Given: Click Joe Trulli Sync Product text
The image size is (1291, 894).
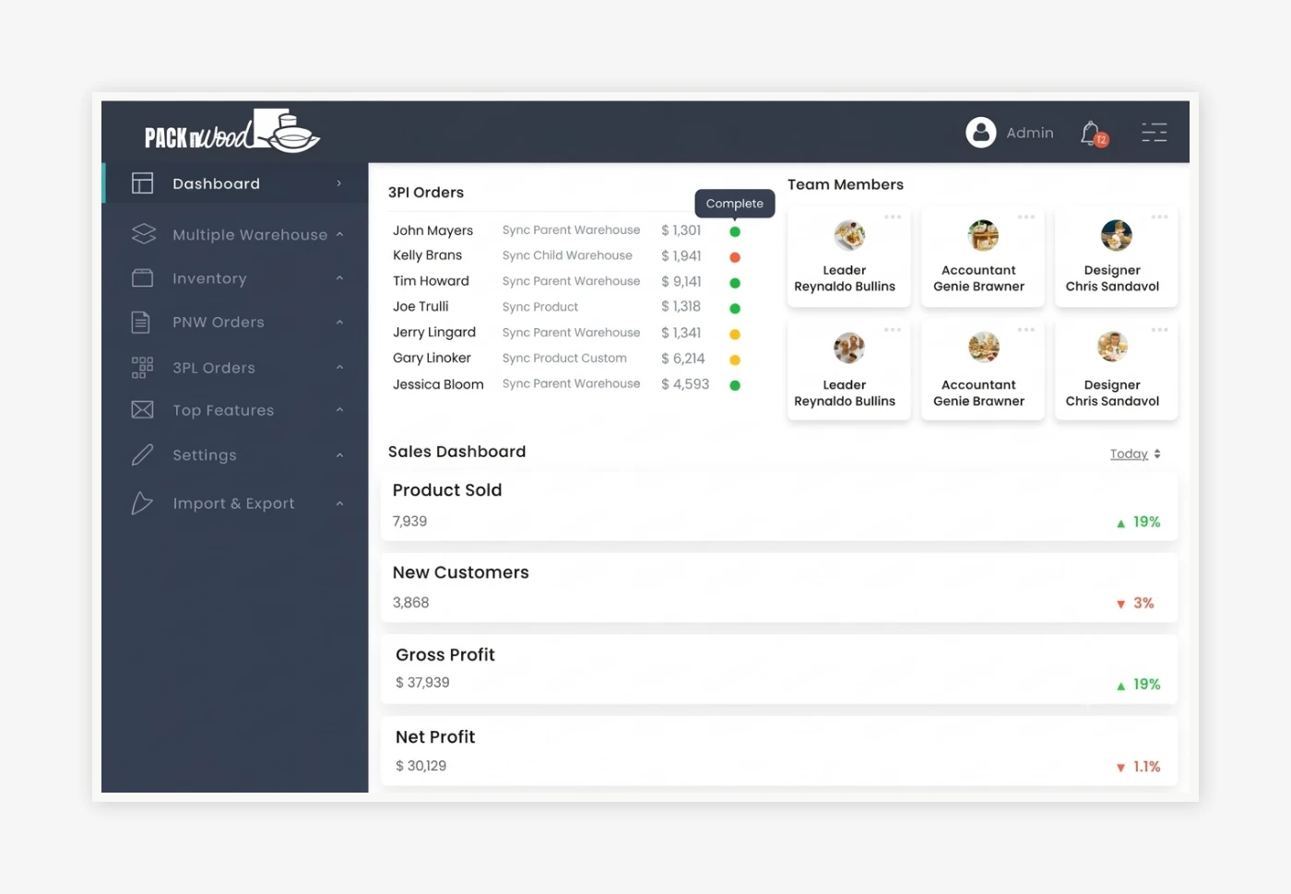Looking at the screenshot, I should pos(540,307).
